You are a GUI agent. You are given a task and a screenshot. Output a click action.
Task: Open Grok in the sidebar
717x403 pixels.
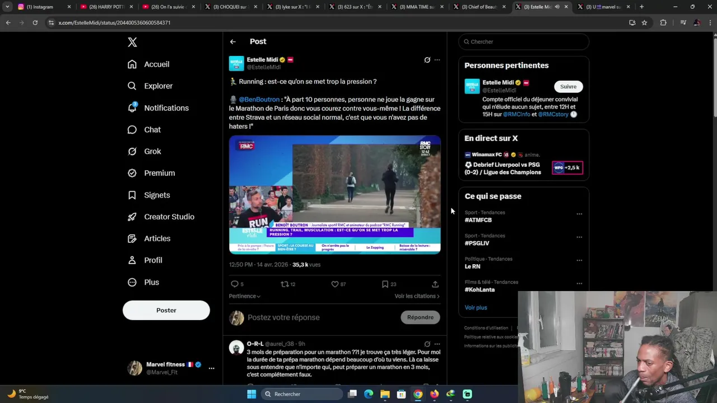point(145,152)
